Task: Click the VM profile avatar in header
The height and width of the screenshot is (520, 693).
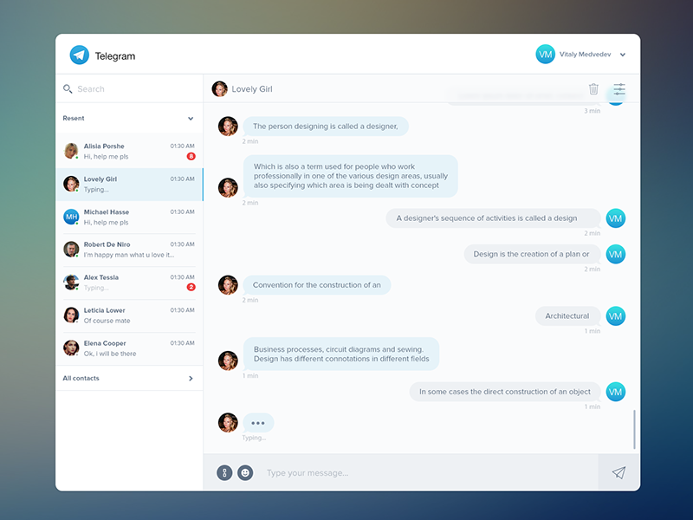Action: (545, 55)
